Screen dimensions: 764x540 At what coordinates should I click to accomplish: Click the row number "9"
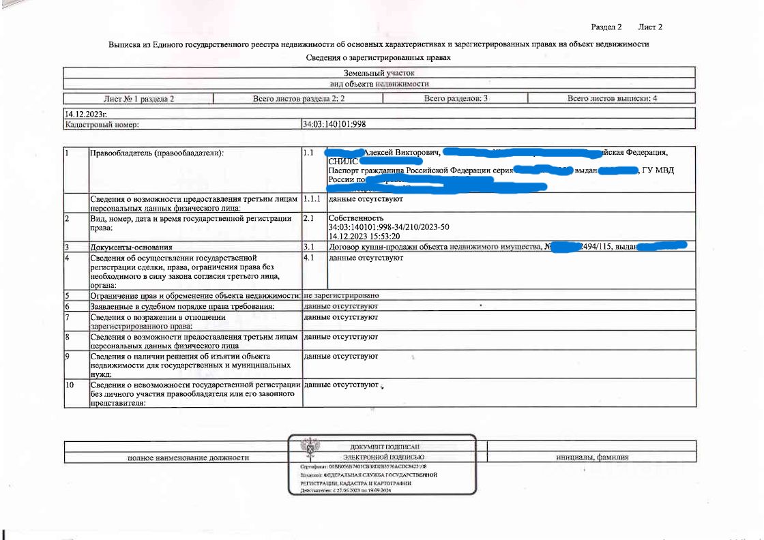(x=68, y=357)
